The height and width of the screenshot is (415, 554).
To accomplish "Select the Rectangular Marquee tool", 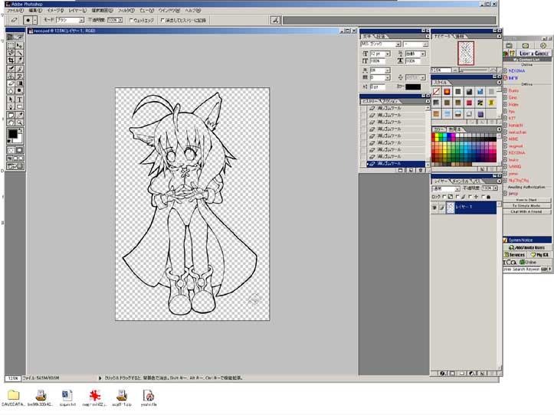I will click(x=11, y=45).
